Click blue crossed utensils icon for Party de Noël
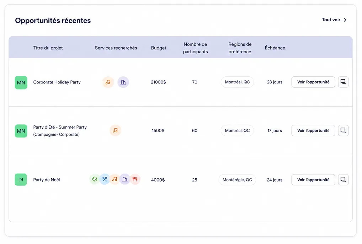 (105, 179)
